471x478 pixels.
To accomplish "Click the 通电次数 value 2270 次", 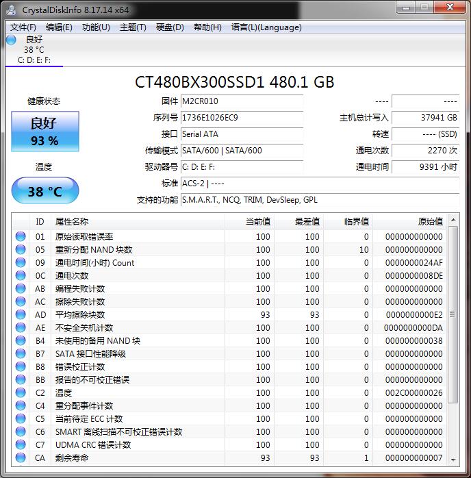I will click(x=425, y=151).
